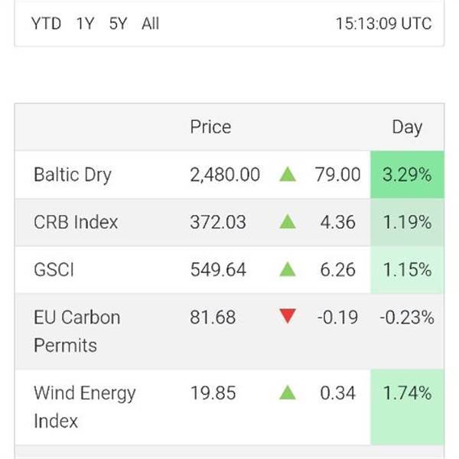
Task: Select the YTD time range tab
Action: tap(46, 24)
